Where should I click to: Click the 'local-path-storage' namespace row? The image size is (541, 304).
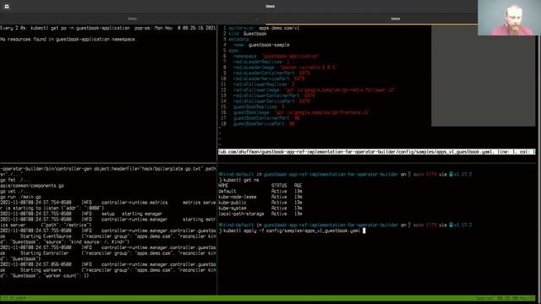point(260,214)
